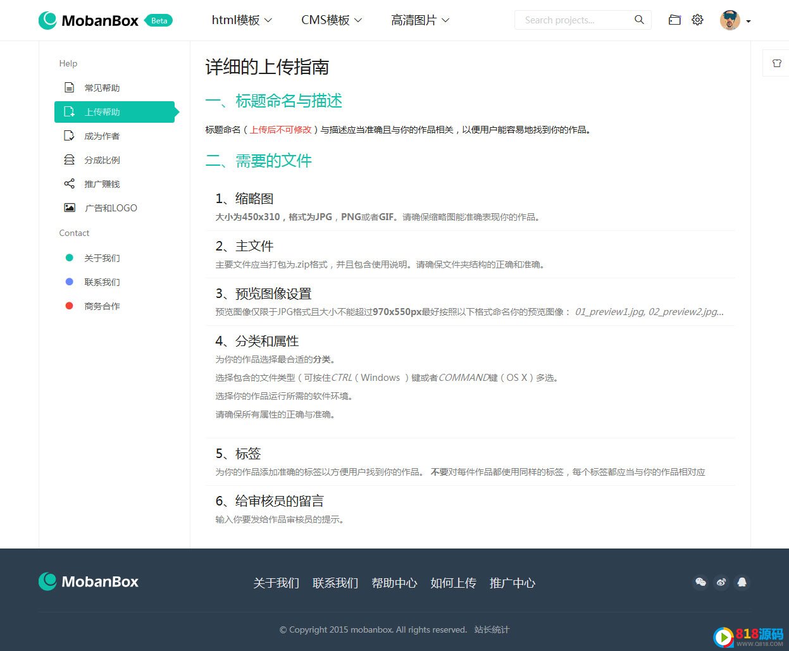Image resolution: width=789 pixels, height=651 pixels.
Task: Expand the CMS模板 dropdown menu
Action: click(332, 20)
